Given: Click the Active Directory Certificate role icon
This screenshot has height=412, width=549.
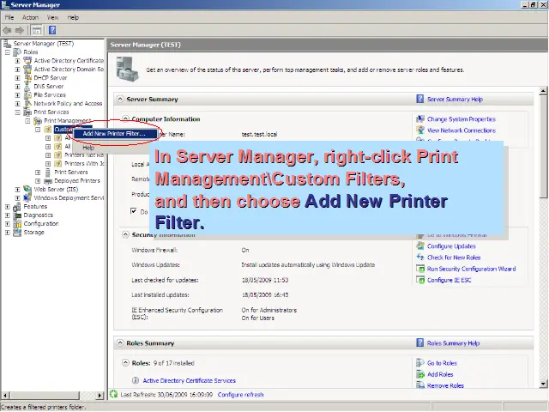Looking at the screenshot, I should coord(27,60).
